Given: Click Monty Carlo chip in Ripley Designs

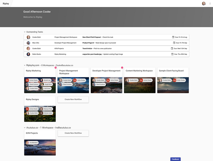Looking at the screenshot, I should point(46,113).
